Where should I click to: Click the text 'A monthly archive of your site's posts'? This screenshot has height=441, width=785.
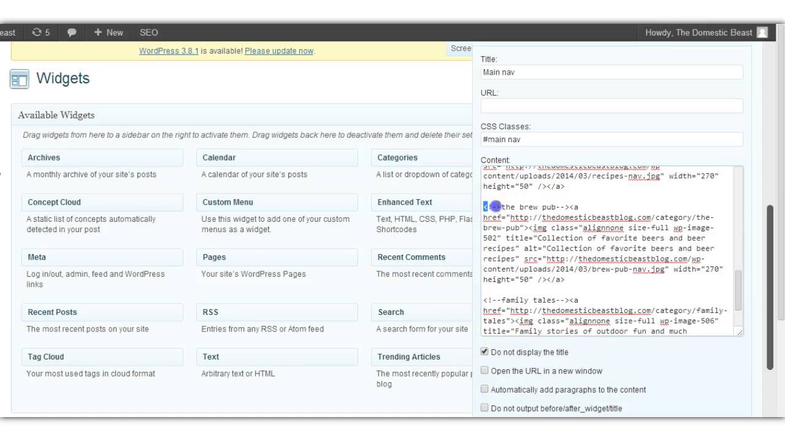pyautogui.click(x=91, y=175)
